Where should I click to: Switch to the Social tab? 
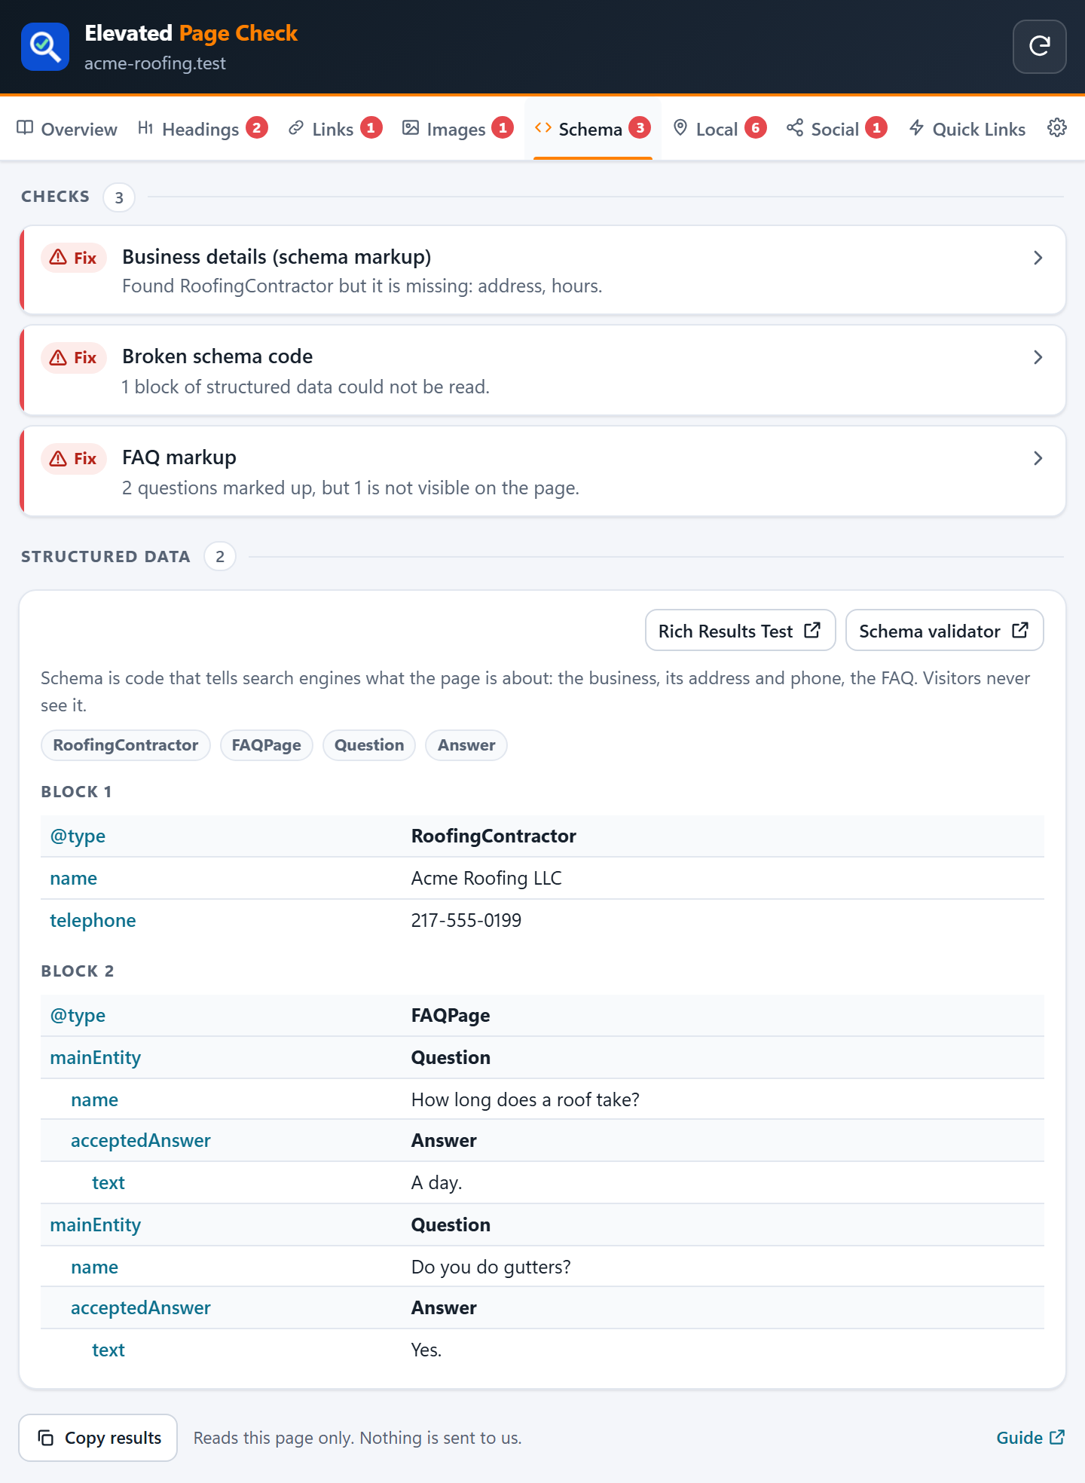pos(836,129)
